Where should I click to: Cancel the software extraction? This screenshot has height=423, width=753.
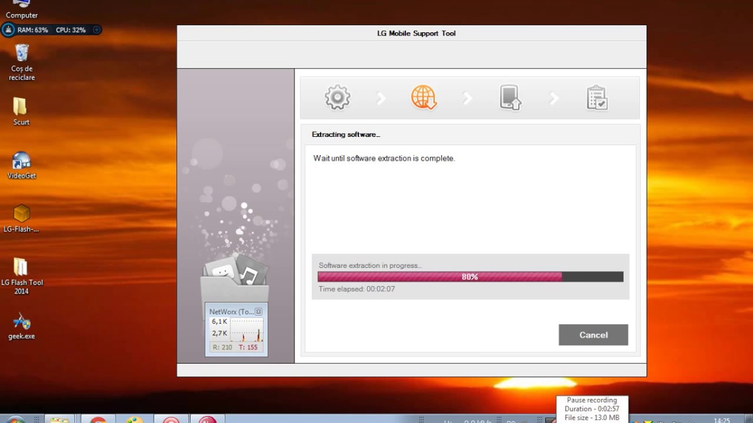[x=593, y=335]
